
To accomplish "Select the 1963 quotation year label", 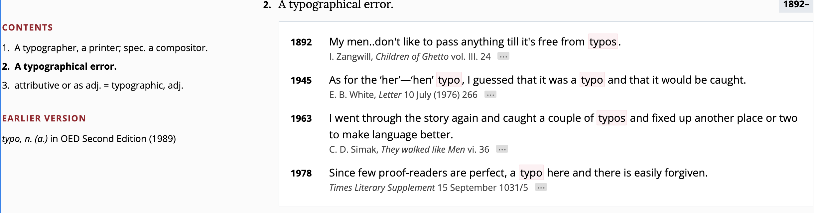I will pyautogui.click(x=301, y=118).
